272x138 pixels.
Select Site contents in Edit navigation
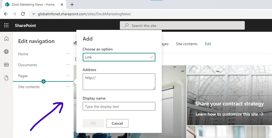(x=29, y=87)
